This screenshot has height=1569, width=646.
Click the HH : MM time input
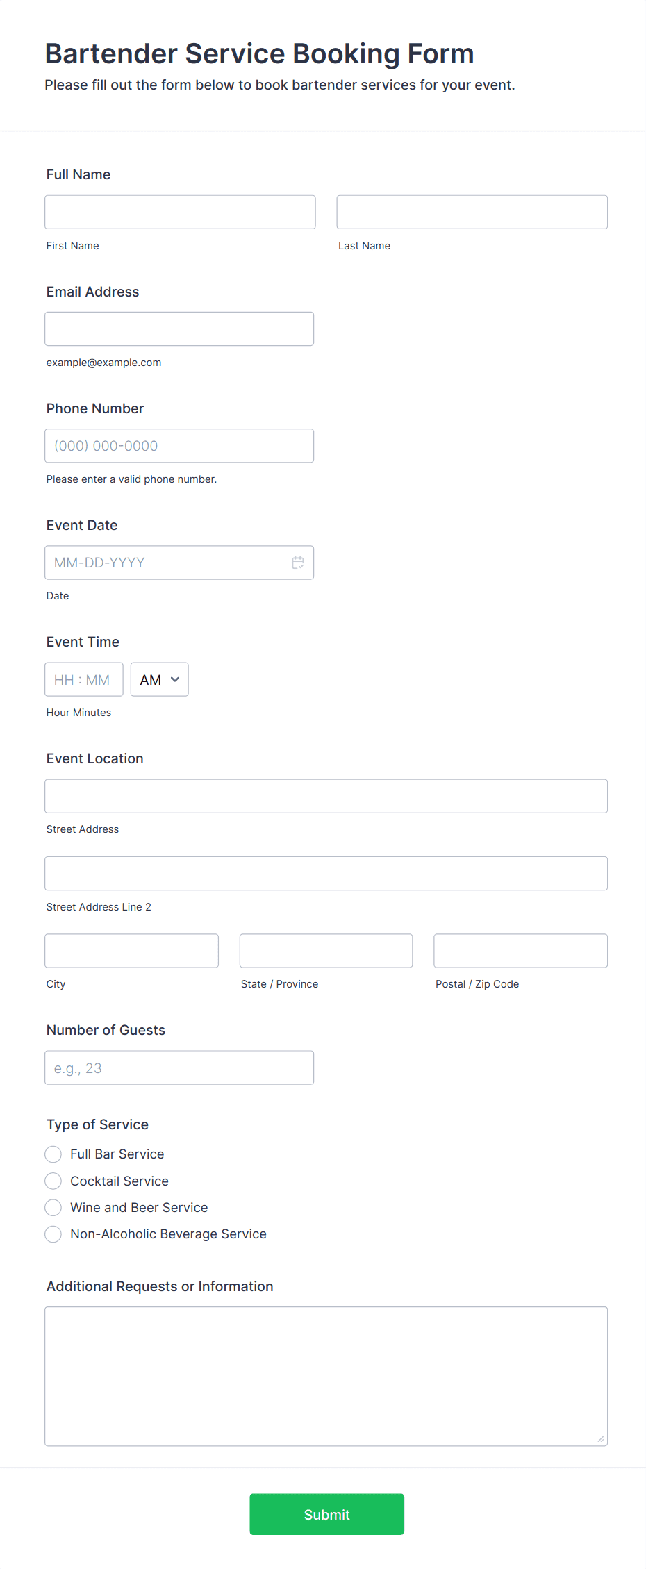point(83,679)
